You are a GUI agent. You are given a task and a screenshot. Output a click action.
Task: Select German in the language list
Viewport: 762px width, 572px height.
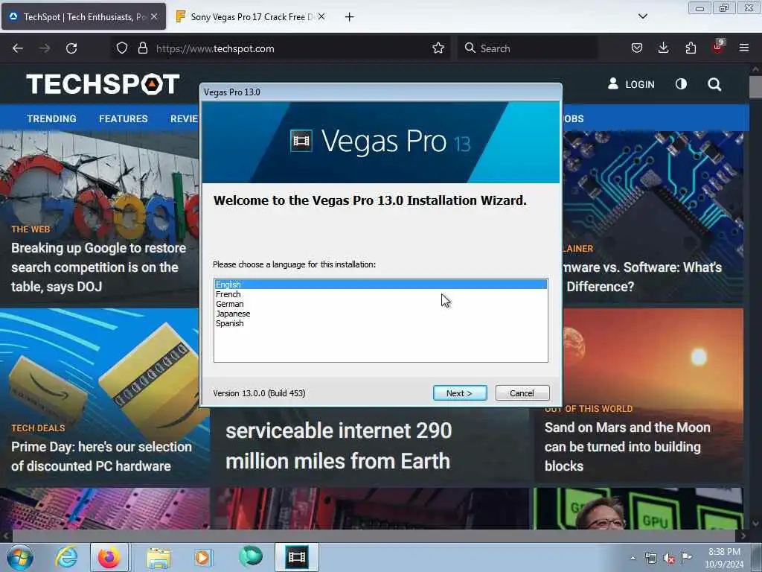380,304
